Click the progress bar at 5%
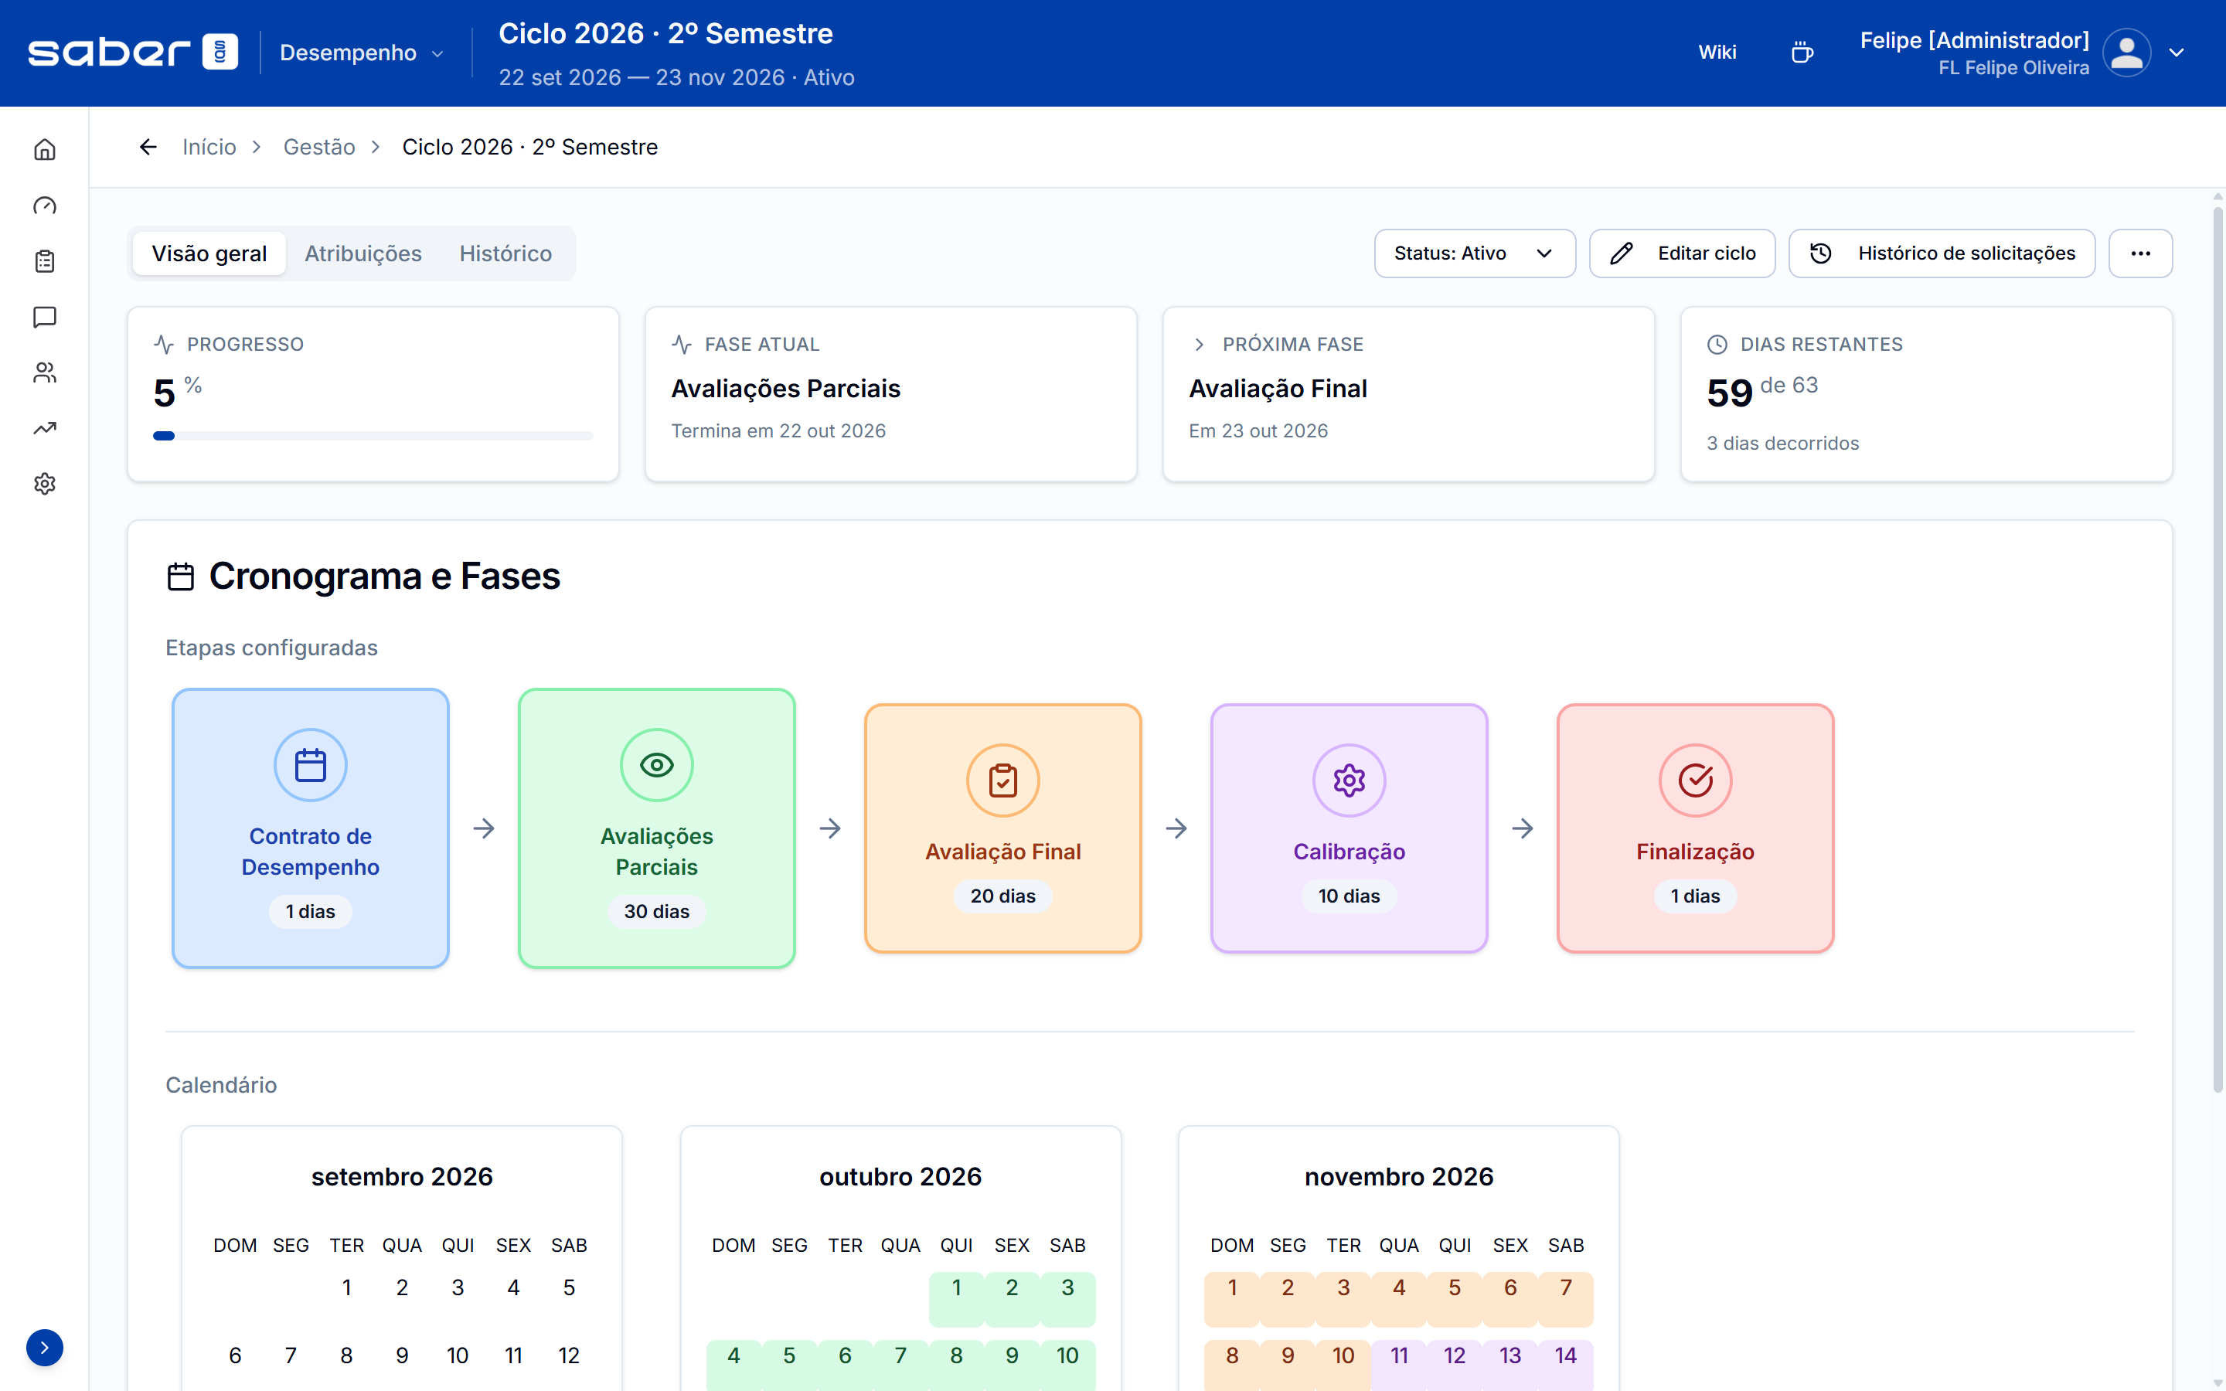2226x1391 pixels. coord(373,436)
